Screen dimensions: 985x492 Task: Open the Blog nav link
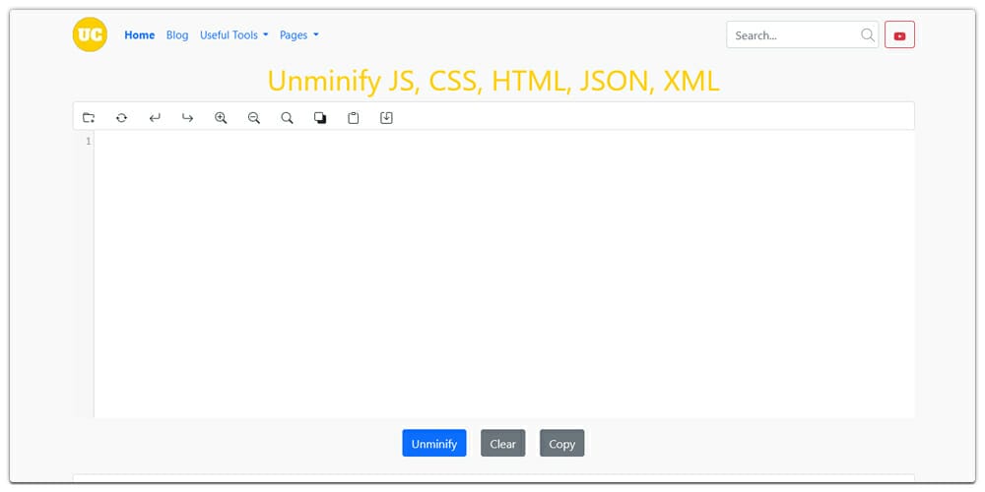(x=177, y=35)
